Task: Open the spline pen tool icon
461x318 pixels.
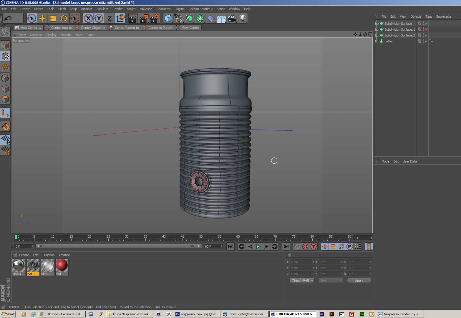Action: pos(179,19)
